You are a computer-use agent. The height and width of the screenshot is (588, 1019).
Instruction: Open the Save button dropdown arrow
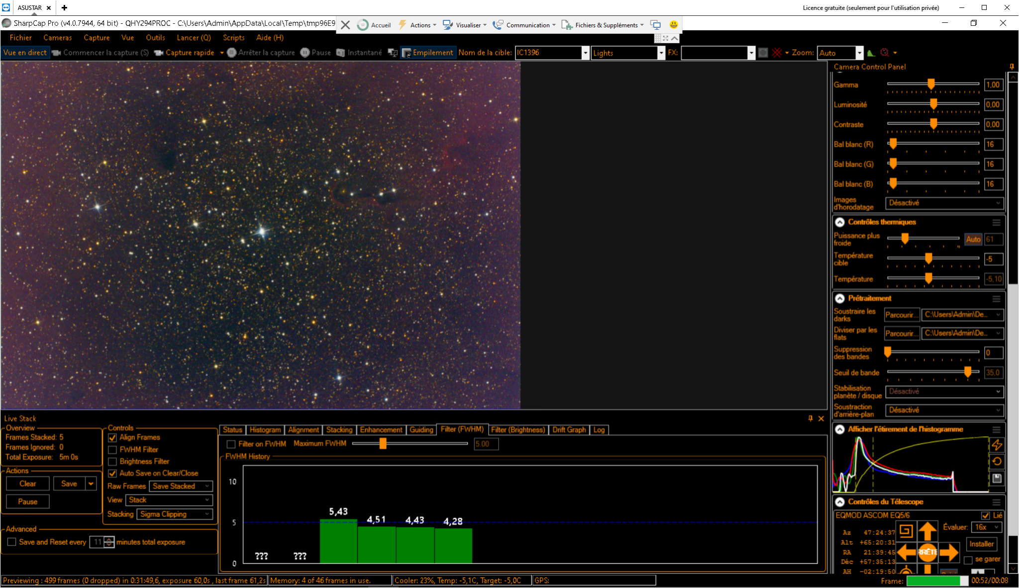point(91,484)
